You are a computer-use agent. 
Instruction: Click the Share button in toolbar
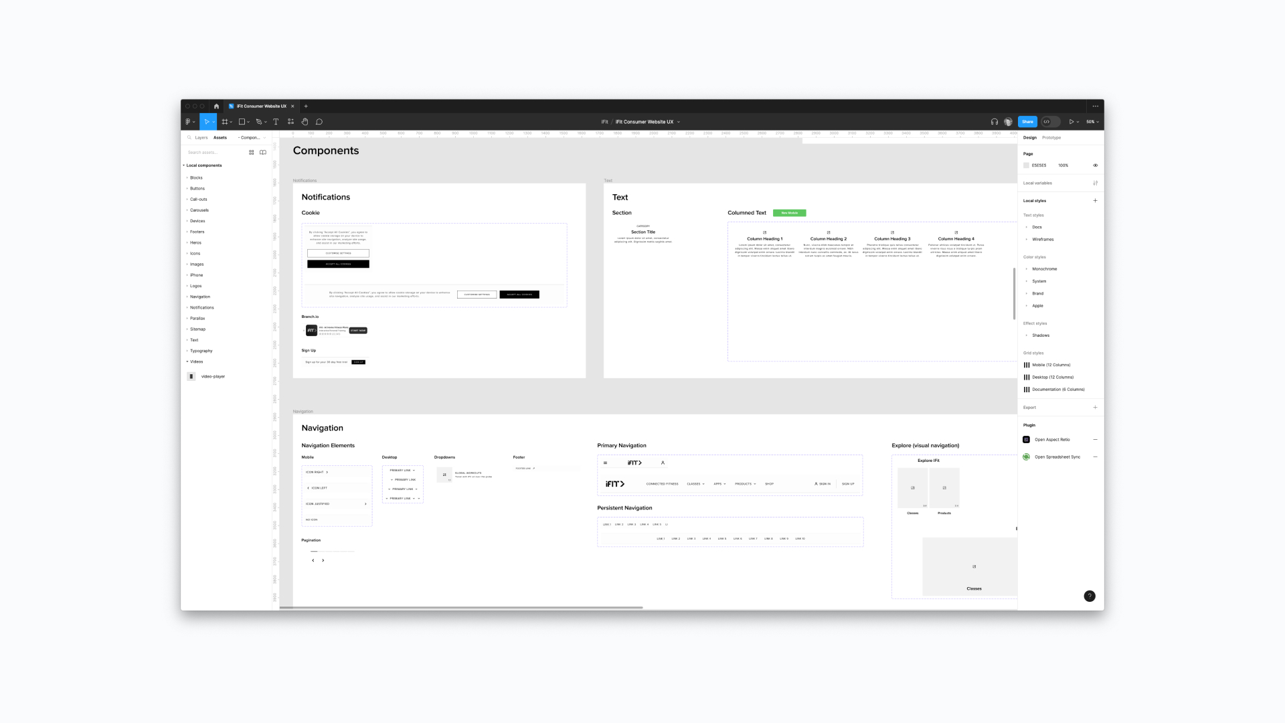1027,121
